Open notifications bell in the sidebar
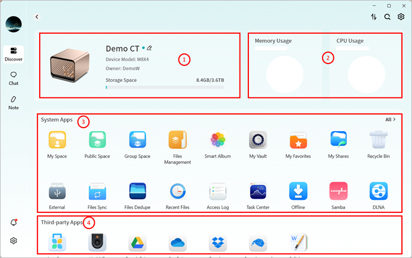Screen dimensions: 412x258 13,222
